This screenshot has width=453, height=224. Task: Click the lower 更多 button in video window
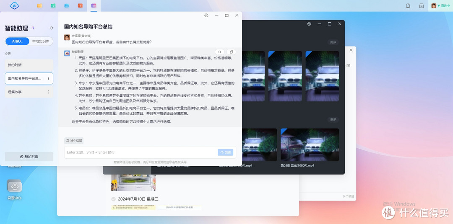pos(333,119)
